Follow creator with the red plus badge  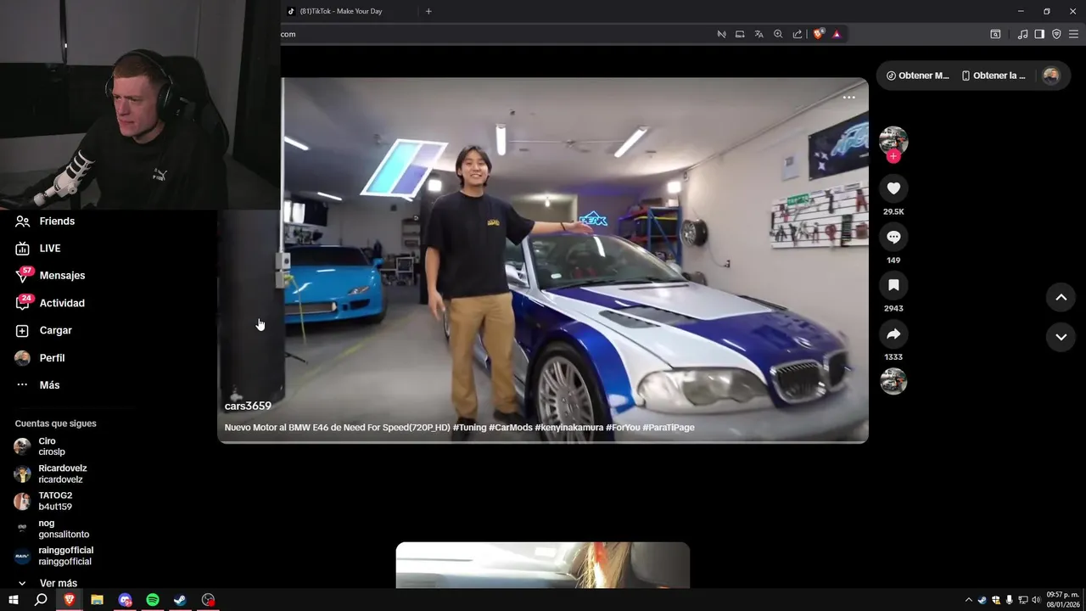[x=893, y=156]
